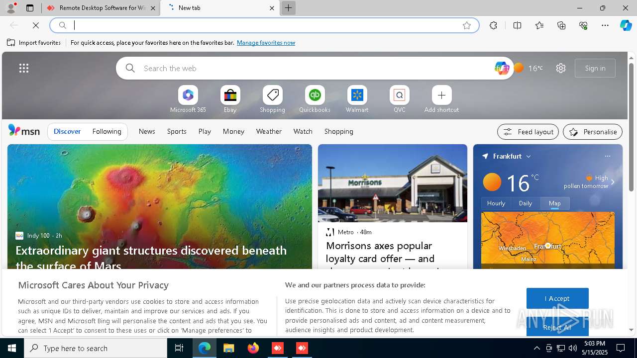Screen dimensions: 637x358
Task: Click the Personalise button
Action: [x=593, y=132]
